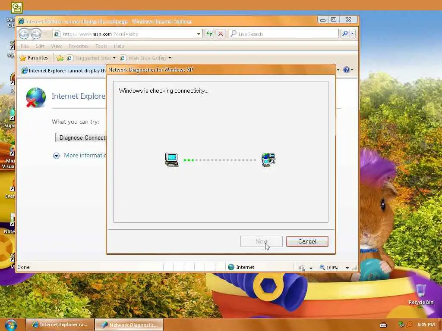Click the Diagnose Connection Problems button

[x=81, y=137]
